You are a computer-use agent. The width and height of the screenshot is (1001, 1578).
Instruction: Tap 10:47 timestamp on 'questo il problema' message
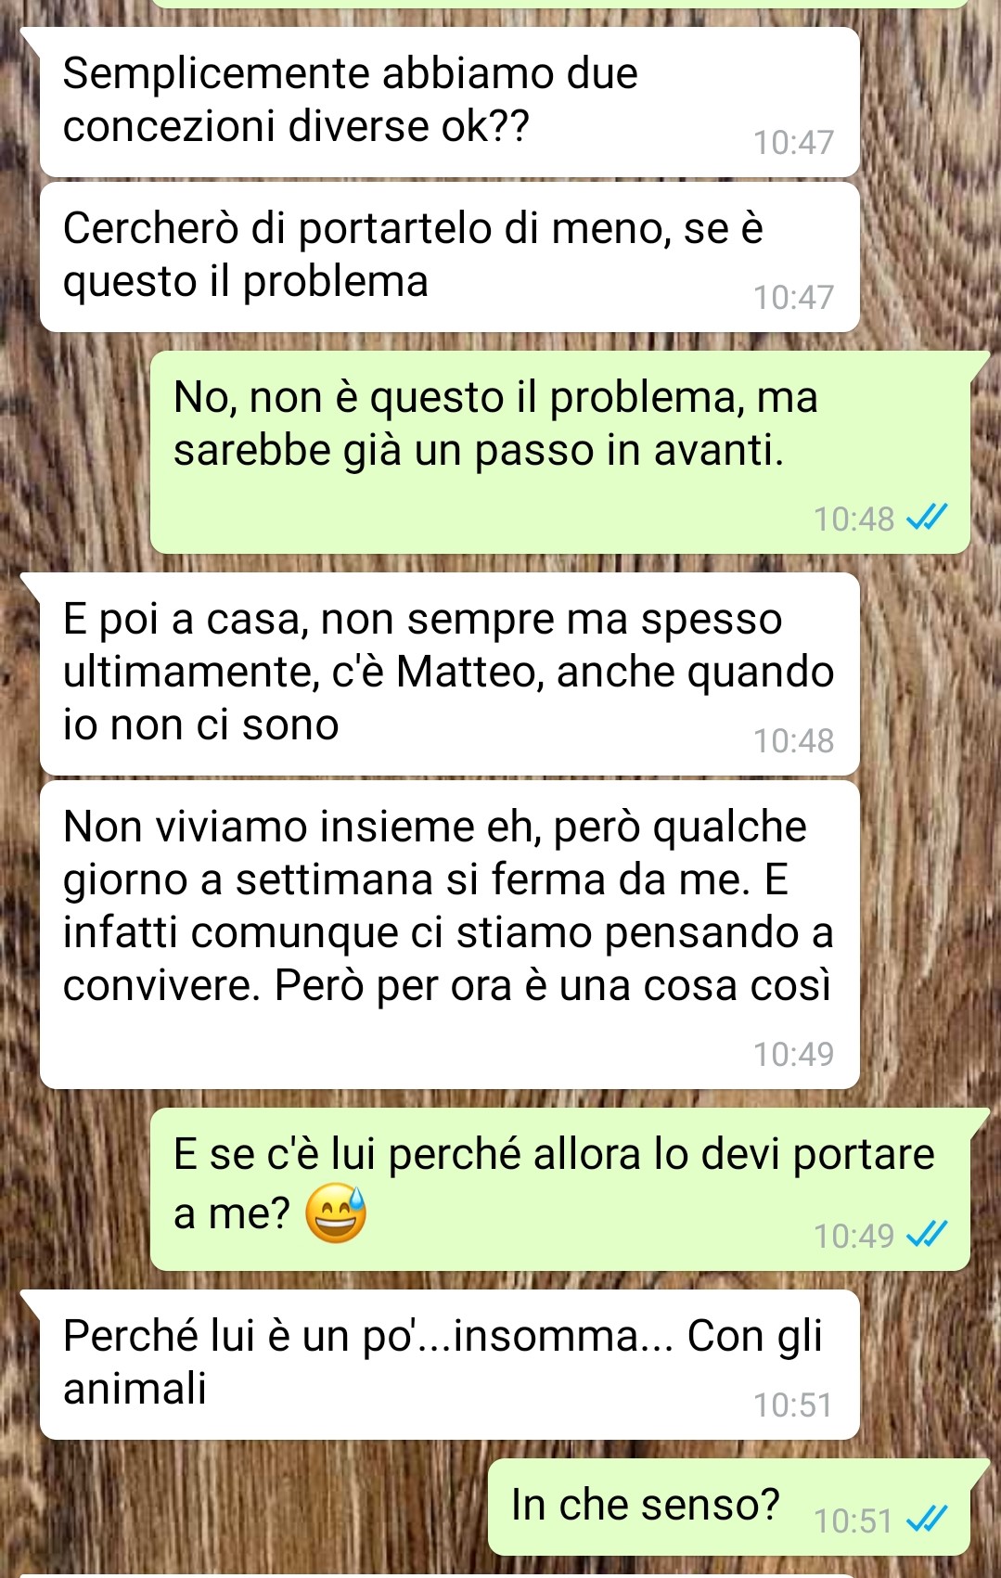tap(793, 297)
